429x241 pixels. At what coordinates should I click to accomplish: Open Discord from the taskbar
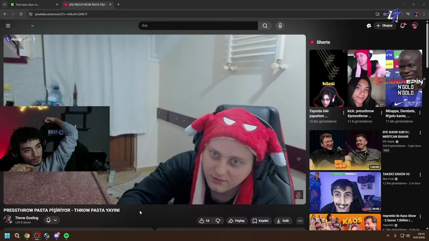(57, 236)
